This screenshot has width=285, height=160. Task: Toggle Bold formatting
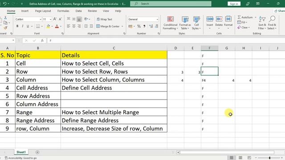(x=17, y=26)
